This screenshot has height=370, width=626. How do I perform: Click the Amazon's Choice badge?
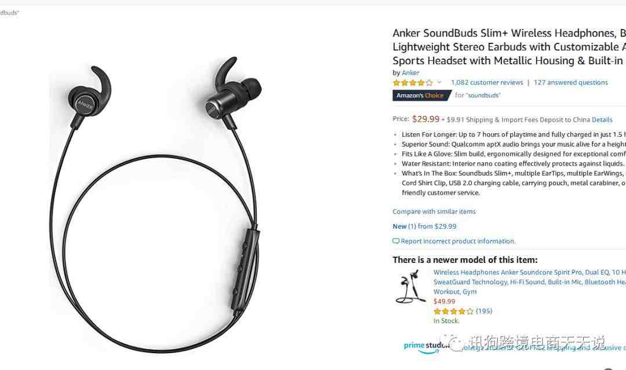(421, 96)
